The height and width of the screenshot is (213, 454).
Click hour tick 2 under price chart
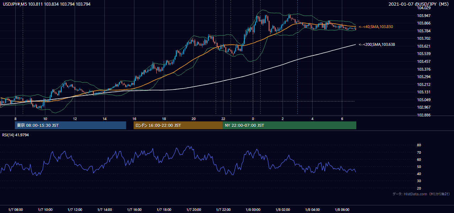pyautogui.click(x=282, y=119)
